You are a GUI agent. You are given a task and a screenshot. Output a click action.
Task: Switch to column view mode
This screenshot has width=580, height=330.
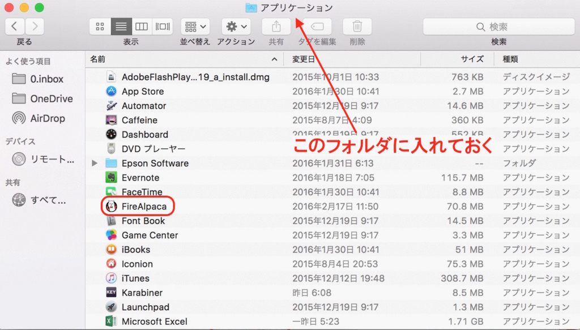pos(142,26)
